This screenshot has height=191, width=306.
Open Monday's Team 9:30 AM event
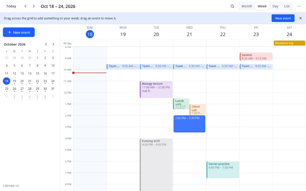click(123, 66)
